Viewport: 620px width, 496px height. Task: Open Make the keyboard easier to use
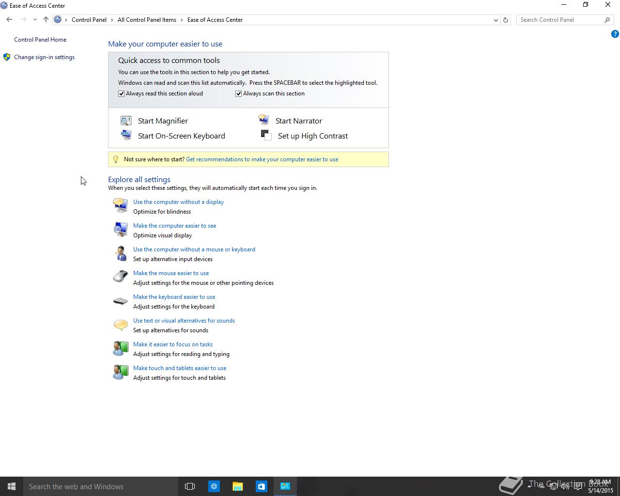[x=174, y=297]
